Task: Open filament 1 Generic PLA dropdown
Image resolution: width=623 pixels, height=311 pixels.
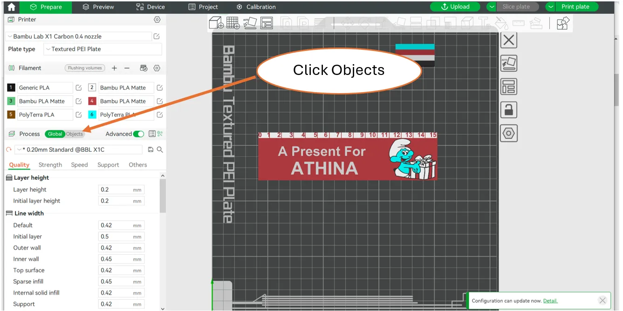Action: (45, 88)
